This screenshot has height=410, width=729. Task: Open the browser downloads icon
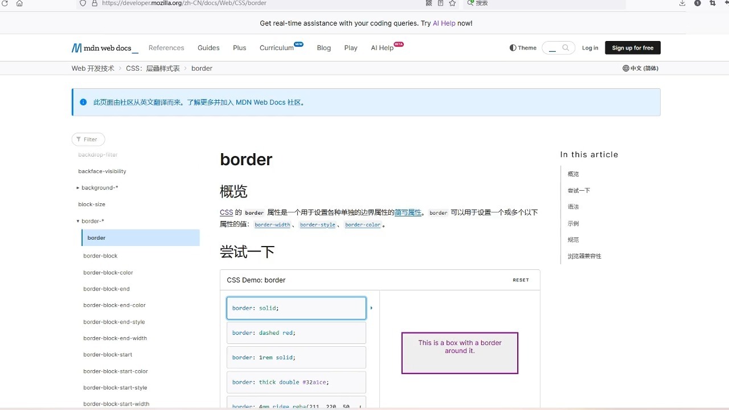(682, 3)
